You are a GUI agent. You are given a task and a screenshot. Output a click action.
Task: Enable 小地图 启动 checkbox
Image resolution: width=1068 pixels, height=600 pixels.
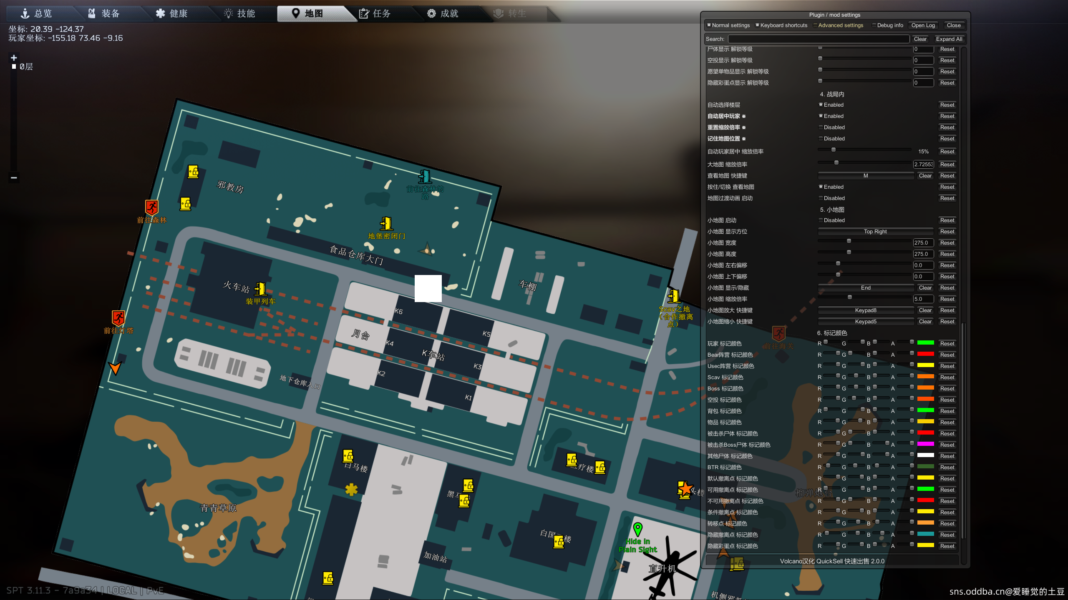pyautogui.click(x=821, y=220)
